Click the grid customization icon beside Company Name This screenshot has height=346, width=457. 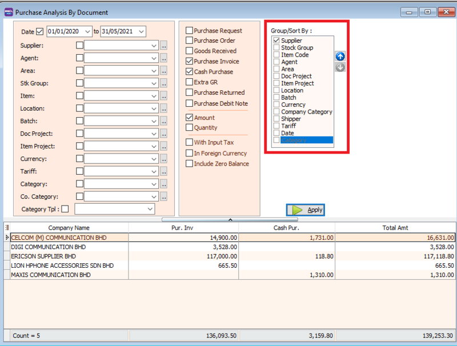(7, 227)
